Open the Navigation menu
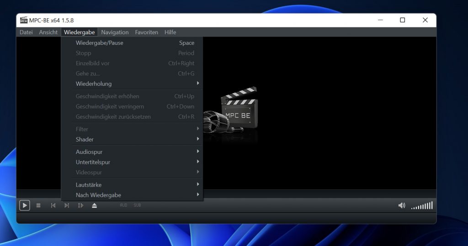Screen dimensions: 468x246 coord(115,32)
